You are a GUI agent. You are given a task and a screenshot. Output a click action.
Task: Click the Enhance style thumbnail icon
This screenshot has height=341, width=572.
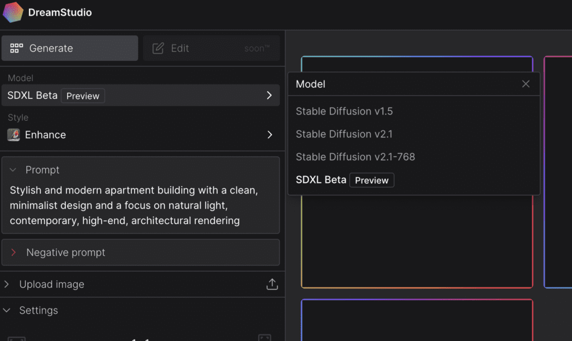point(13,135)
